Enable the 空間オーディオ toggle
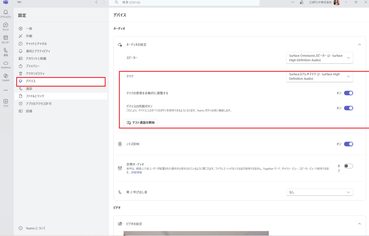Viewport: 369px width, 236px height. click(x=348, y=166)
